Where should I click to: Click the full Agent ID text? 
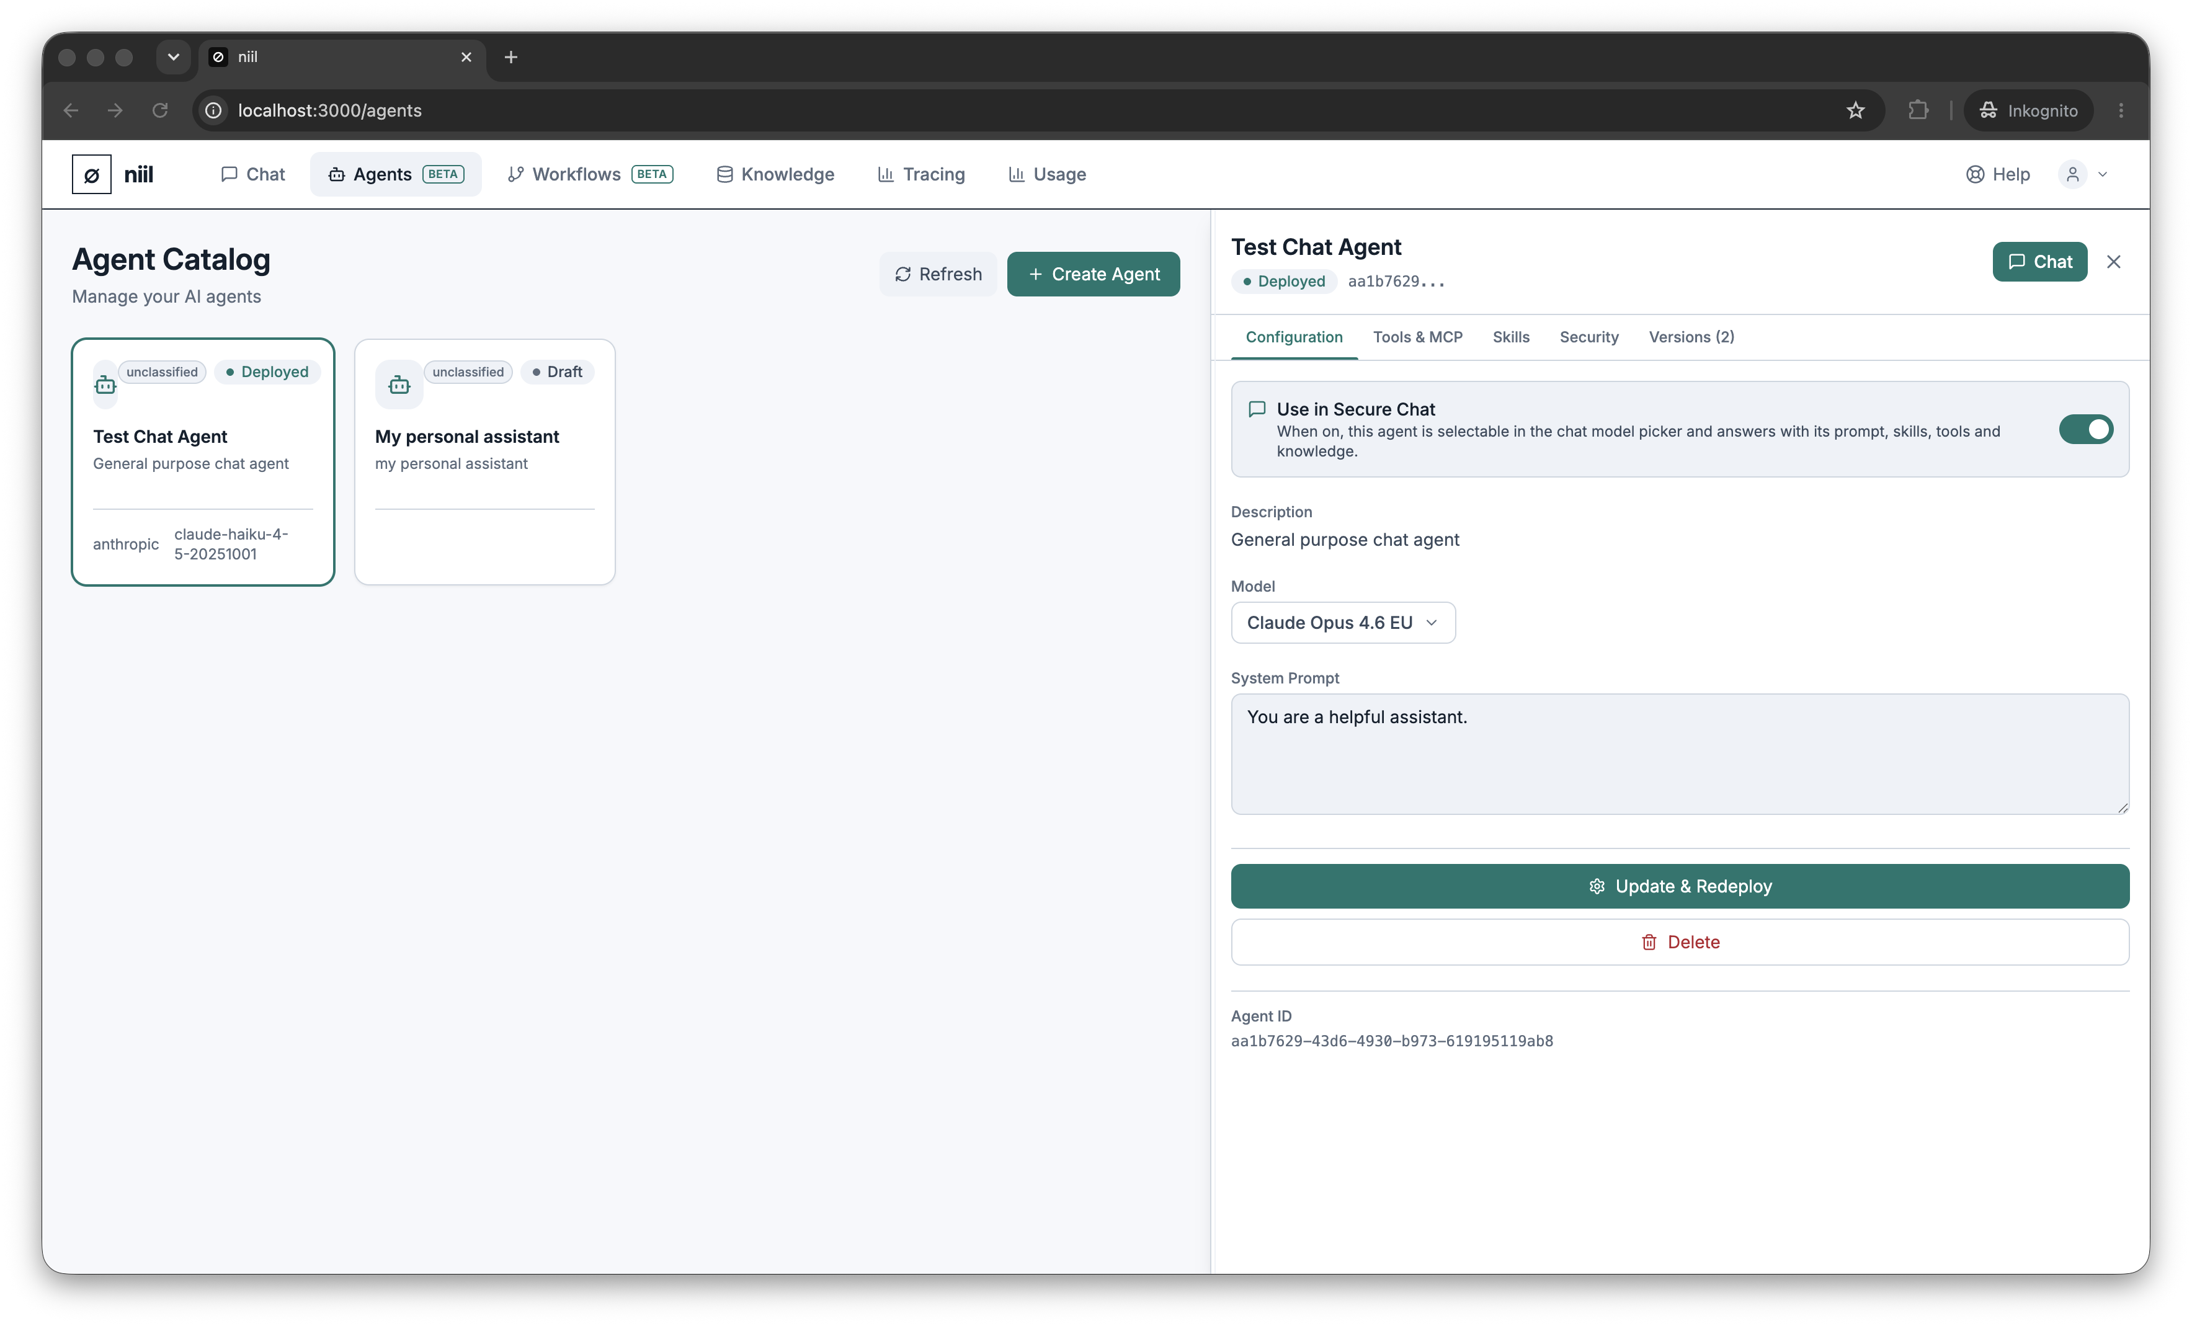coord(1392,1041)
